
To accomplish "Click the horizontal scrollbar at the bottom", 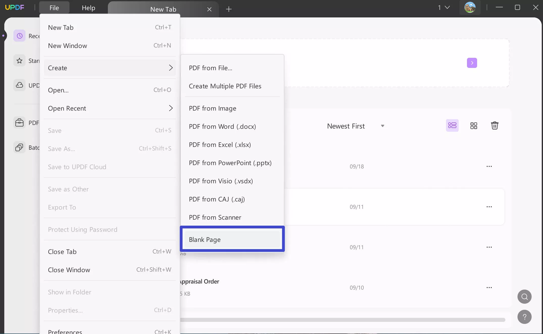I will click(342, 320).
